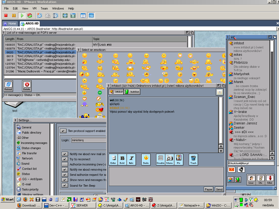This screenshot has height=209, width=279.
Task: Click Reload in the e-mail list window
Action: coord(8,86)
